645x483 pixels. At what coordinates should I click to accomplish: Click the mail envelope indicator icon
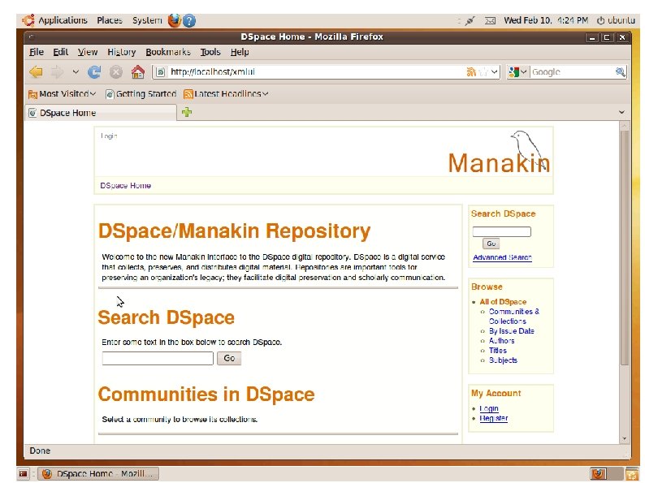coord(490,20)
